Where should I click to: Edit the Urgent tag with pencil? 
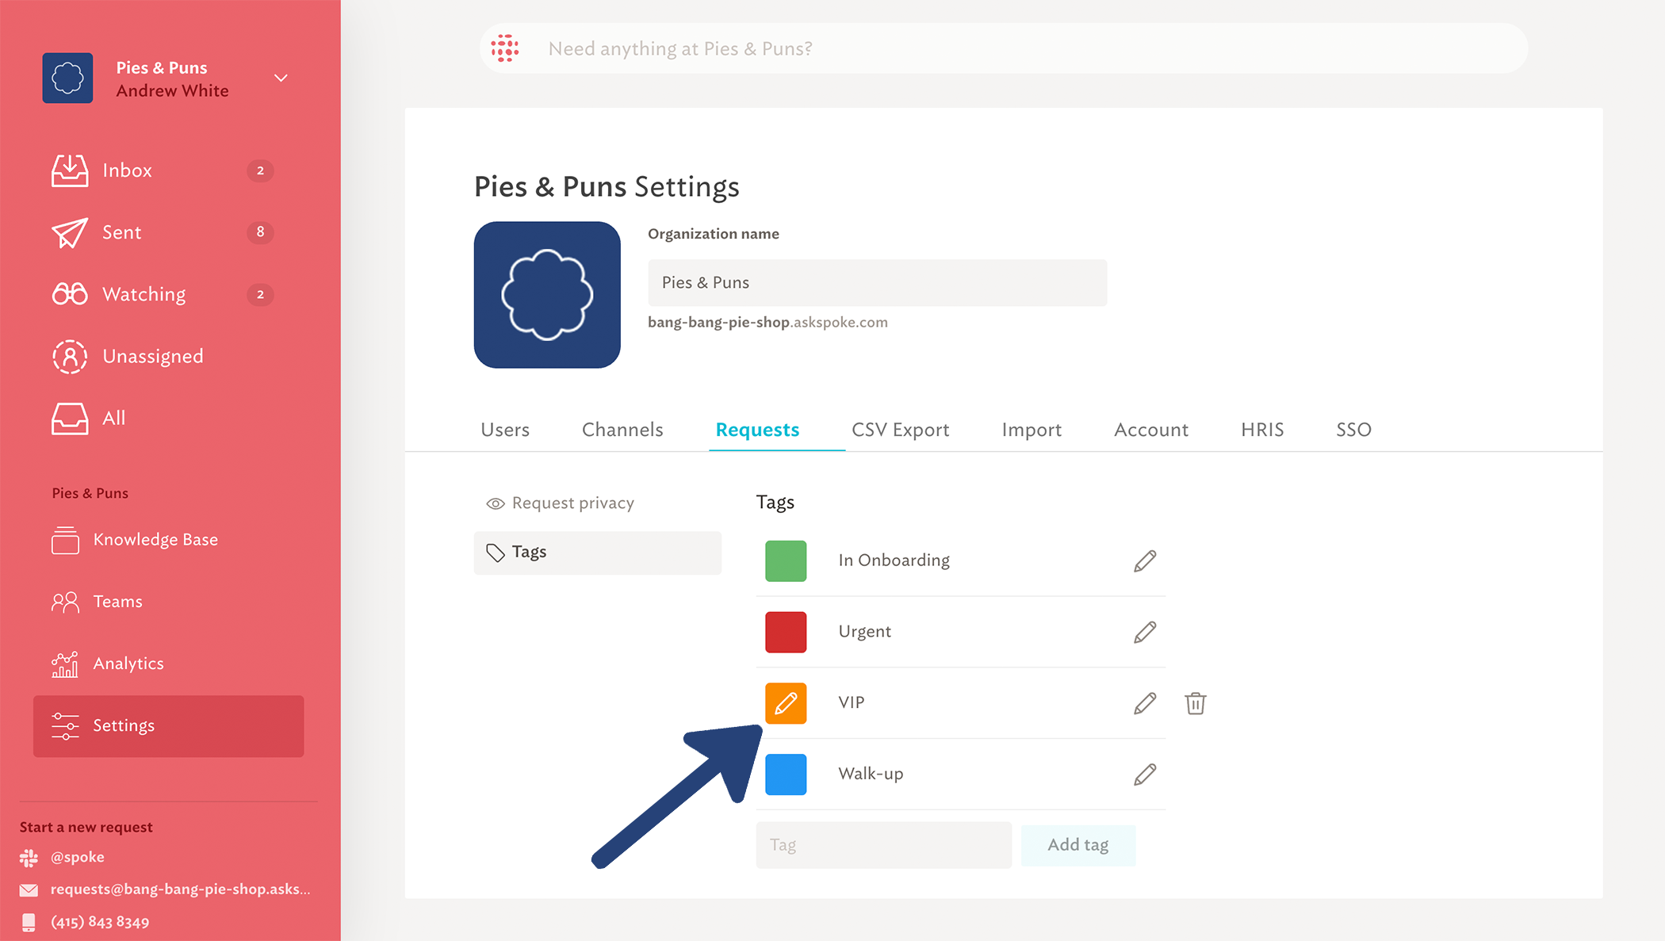(1145, 632)
